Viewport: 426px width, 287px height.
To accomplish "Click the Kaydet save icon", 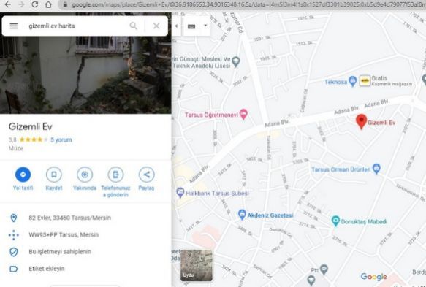I will coord(54,175).
